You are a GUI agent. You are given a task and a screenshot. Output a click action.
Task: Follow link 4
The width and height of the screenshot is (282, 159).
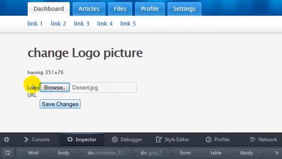click(x=105, y=23)
